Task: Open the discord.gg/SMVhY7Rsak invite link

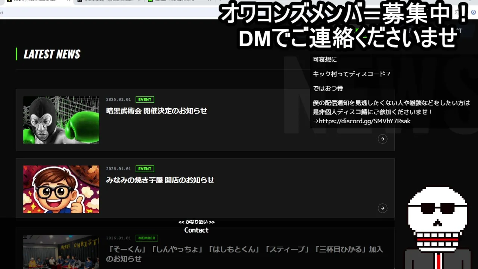Action: [365, 121]
